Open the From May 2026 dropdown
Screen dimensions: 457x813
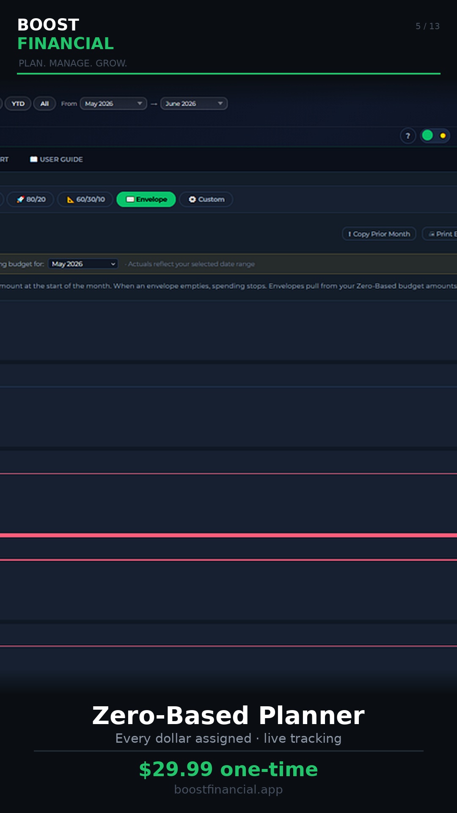pos(113,104)
